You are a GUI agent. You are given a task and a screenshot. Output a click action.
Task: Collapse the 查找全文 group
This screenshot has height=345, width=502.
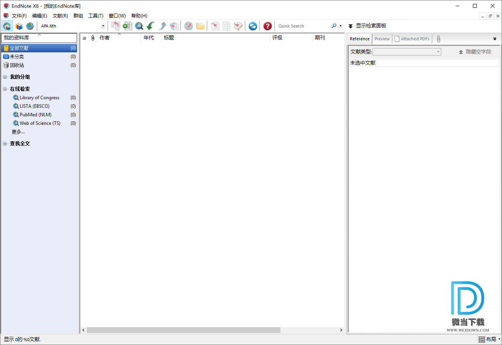coord(5,144)
